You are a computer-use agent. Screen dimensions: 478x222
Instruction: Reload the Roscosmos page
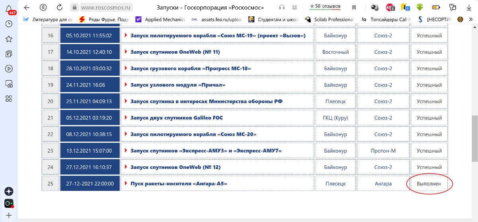(59, 7)
